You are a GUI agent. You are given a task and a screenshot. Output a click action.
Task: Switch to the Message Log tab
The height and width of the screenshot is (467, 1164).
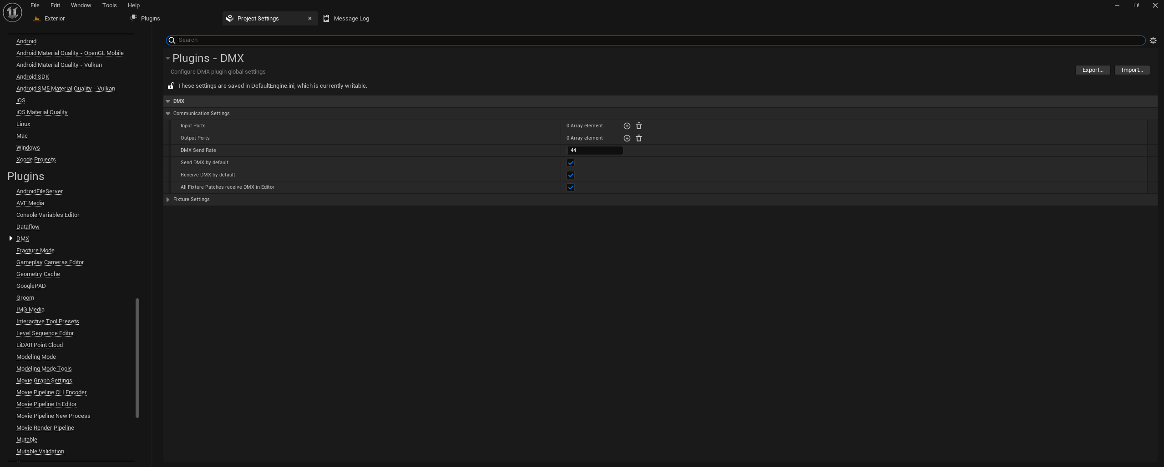pyautogui.click(x=351, y=19)
